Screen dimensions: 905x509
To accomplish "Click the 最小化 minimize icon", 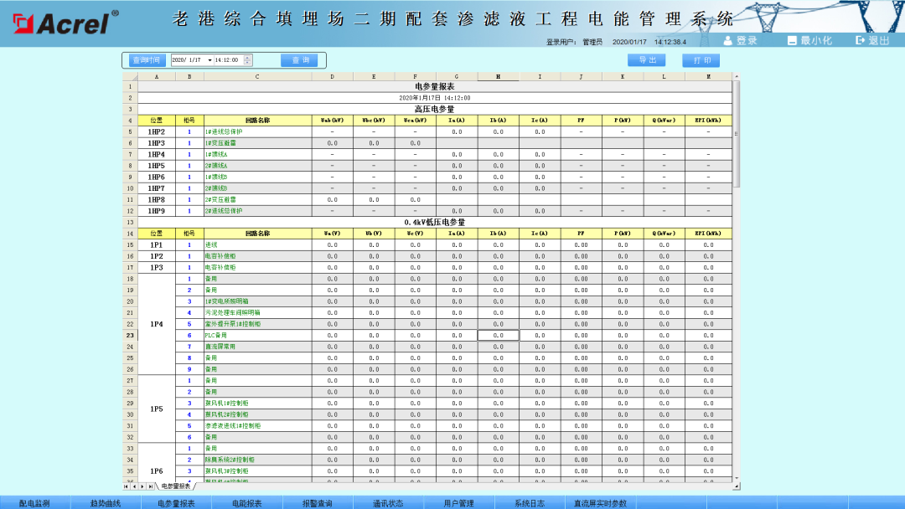I will coord(792,40).
